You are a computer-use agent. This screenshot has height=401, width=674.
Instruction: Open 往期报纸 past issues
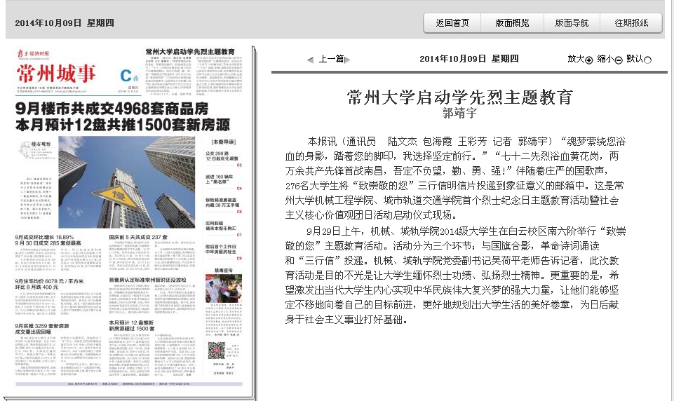(631, 22)
